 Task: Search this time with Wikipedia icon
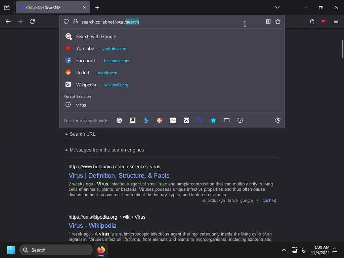(186, 120)
